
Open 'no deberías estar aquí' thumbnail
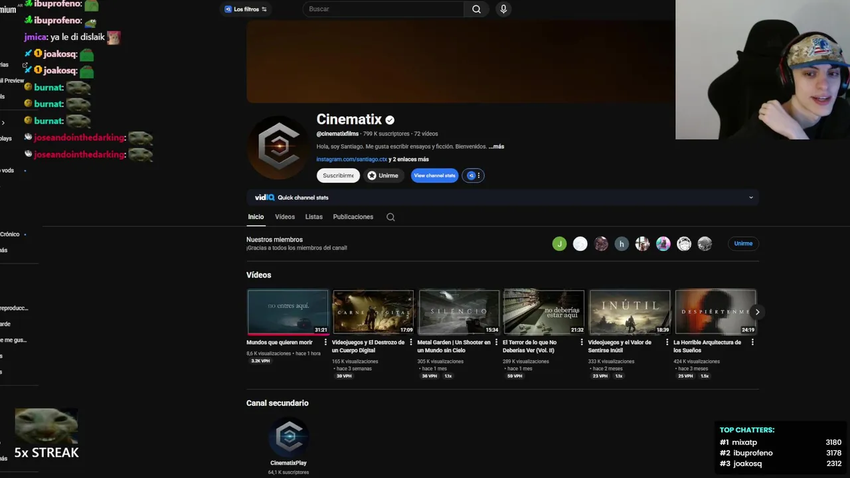(544, 312)
